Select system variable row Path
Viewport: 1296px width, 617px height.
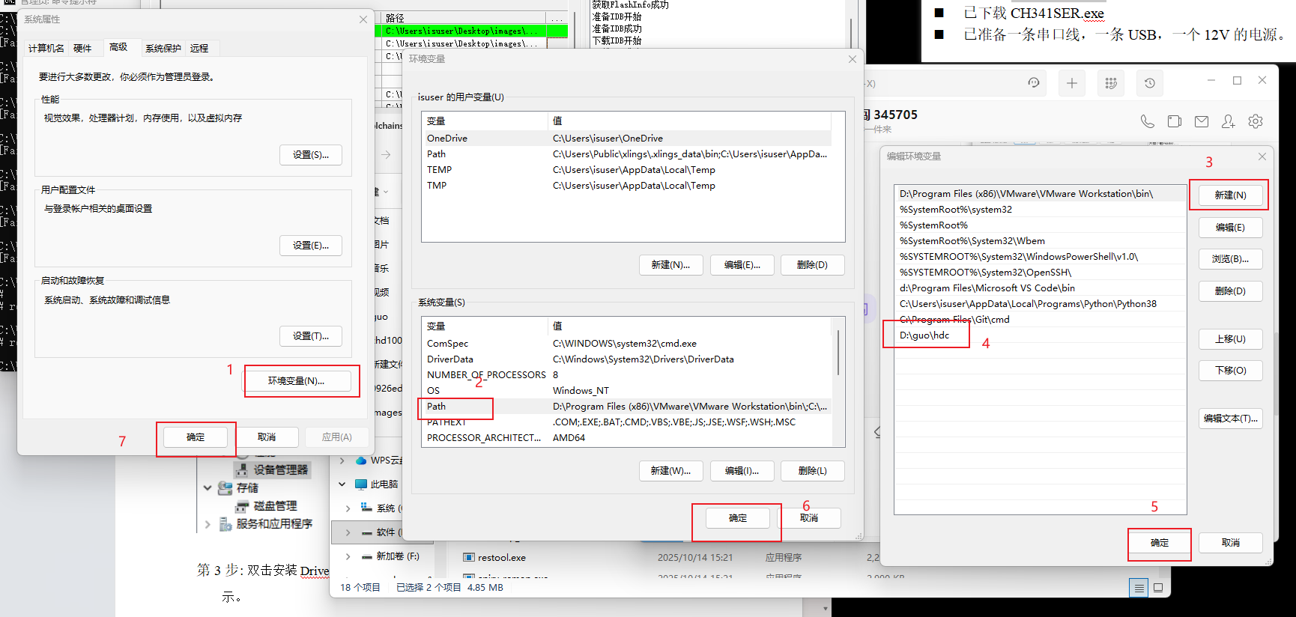(627, 407)
